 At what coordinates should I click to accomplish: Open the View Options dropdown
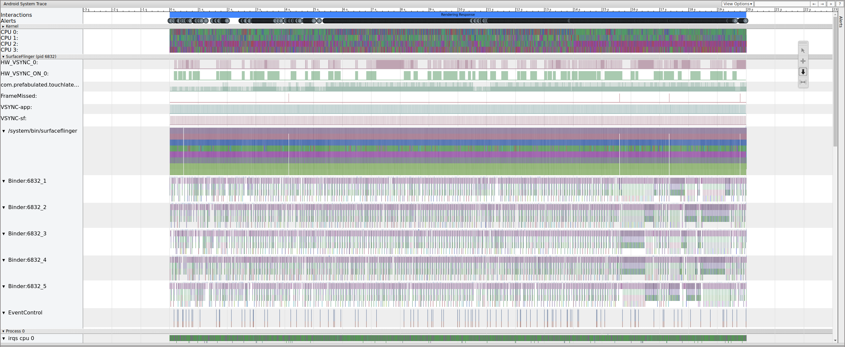tap(738, 4)
